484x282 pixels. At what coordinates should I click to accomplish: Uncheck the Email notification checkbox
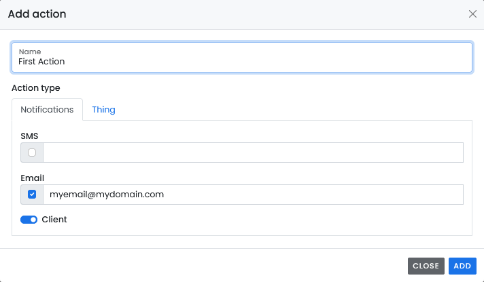click(32, 195)
